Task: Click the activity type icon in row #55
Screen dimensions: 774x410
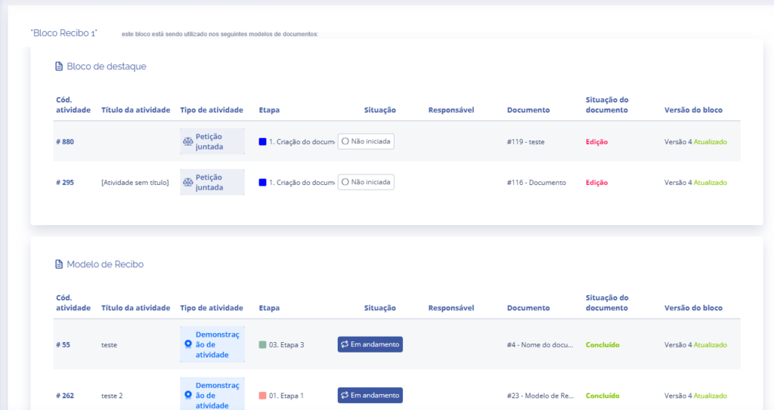Action: (x=188, y=344)
